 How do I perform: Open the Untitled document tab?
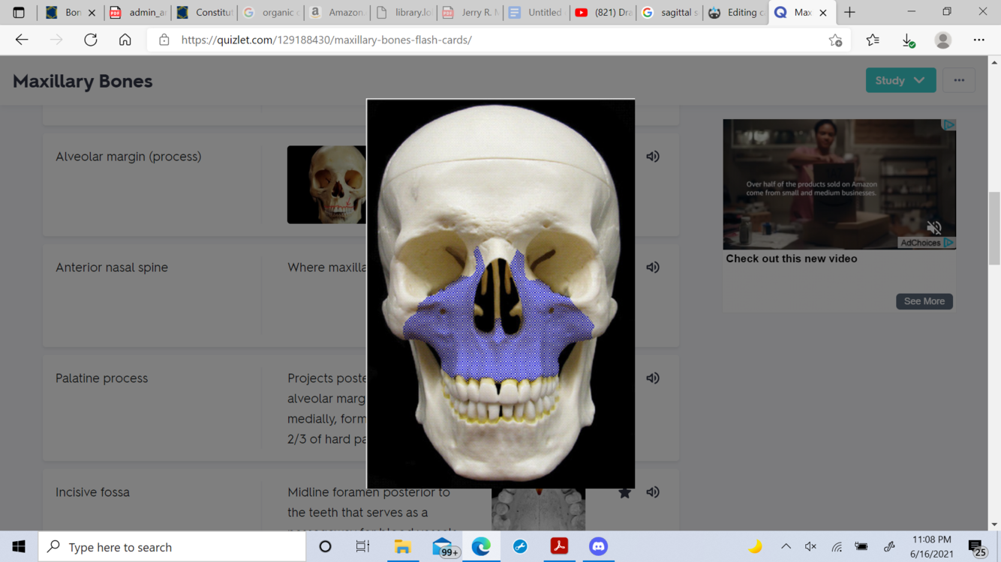click(x=536, y=13)
